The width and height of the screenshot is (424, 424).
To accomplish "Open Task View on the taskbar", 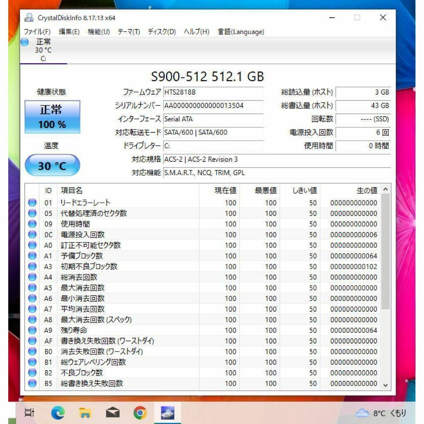I will pos(29,413).
